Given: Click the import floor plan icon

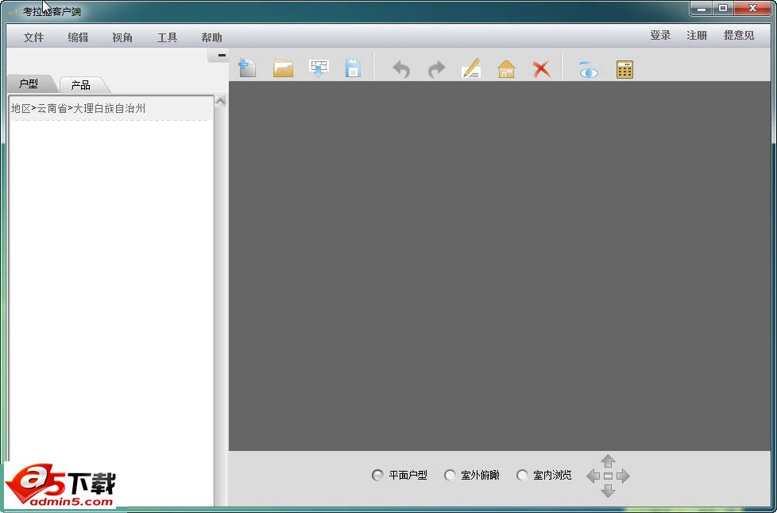Looking at the screenshot, I should (319, 68).
